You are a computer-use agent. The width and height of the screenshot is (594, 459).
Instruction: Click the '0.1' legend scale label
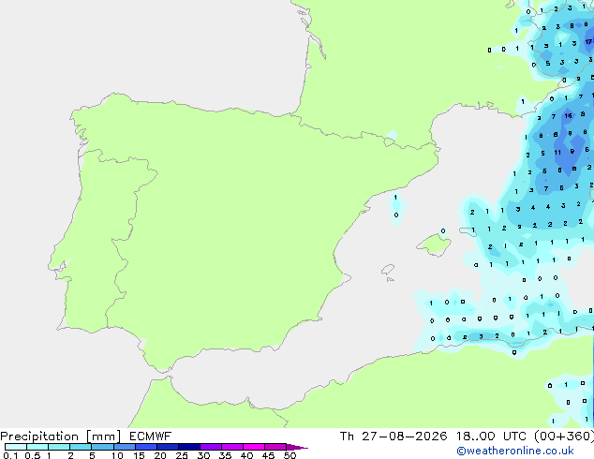(10, 455)
